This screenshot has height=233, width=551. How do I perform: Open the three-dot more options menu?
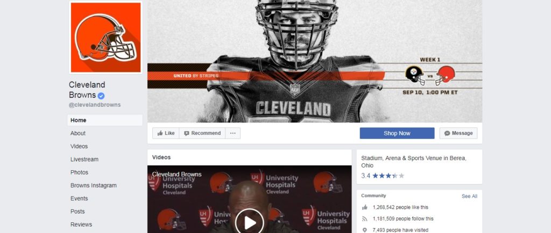(x=232, y=133)
